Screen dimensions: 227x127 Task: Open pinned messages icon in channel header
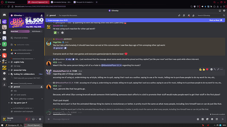pyautogui.click(x=189, y=15)
